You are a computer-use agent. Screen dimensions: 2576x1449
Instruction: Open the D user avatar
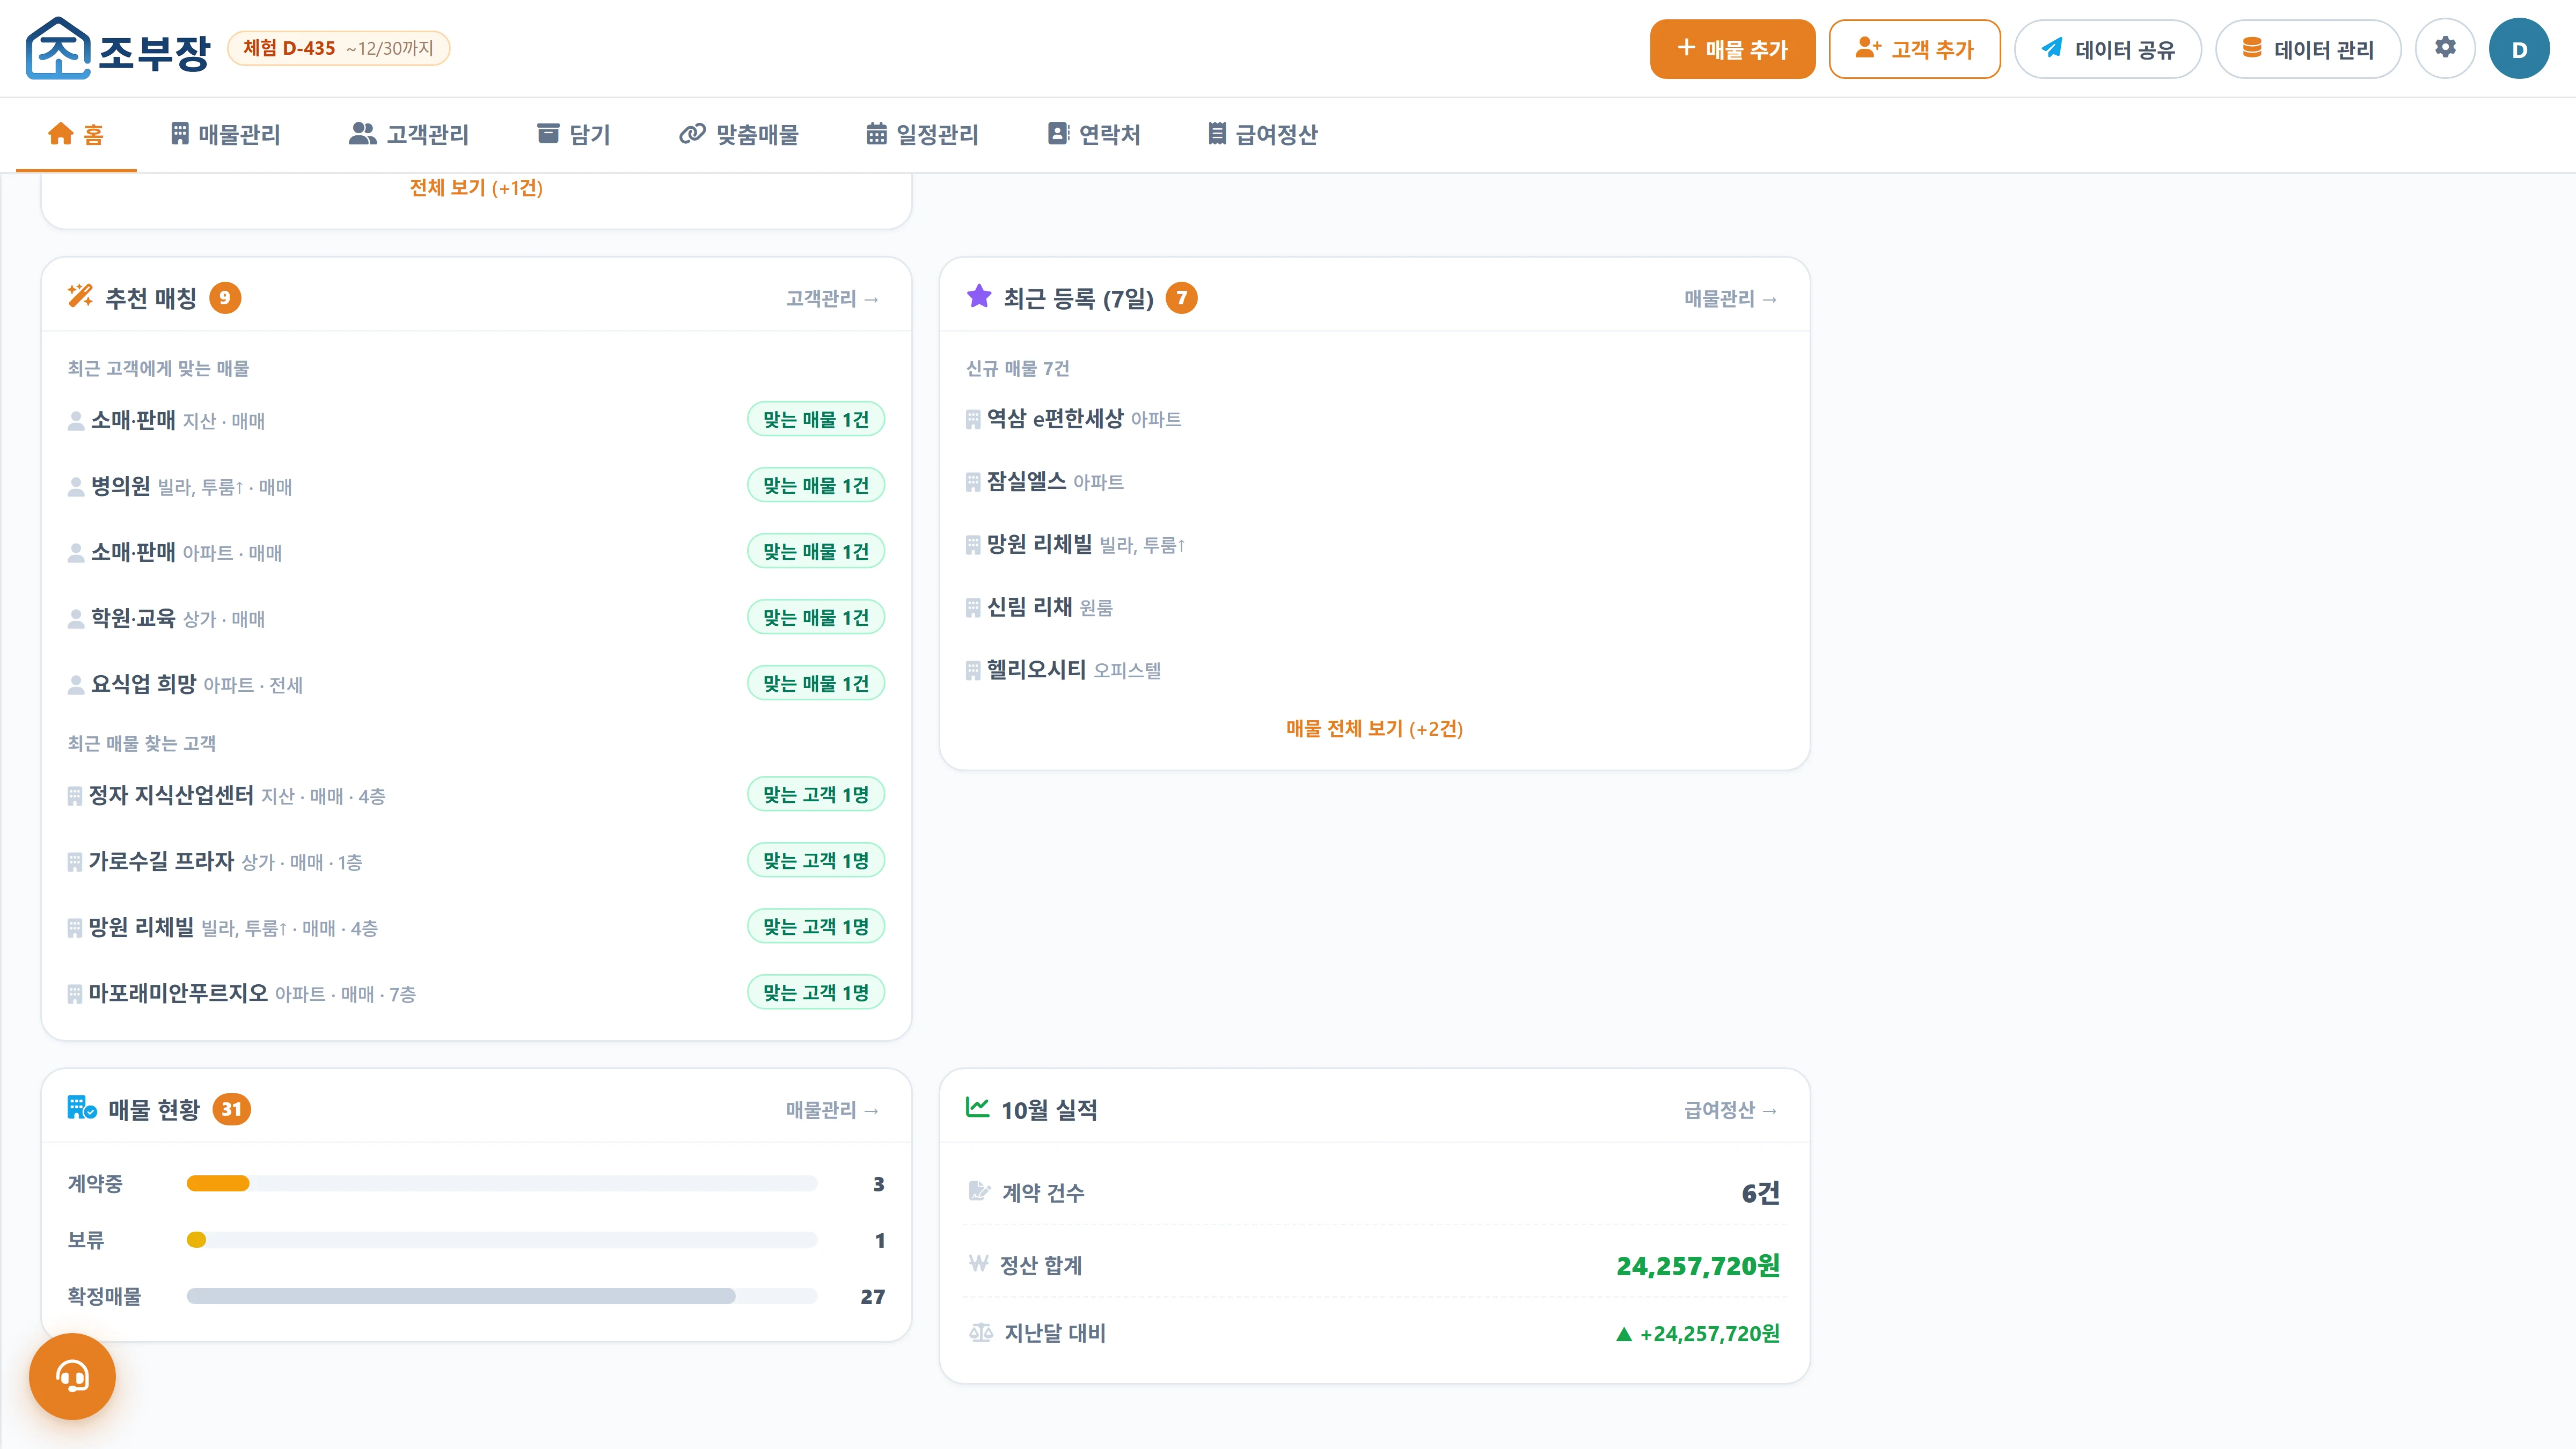pos(2519,48)
